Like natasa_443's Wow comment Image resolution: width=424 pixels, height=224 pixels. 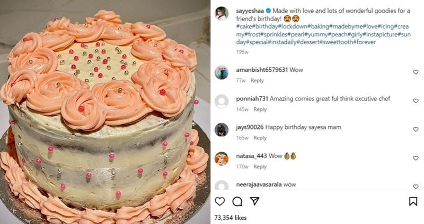coord(416,158)
